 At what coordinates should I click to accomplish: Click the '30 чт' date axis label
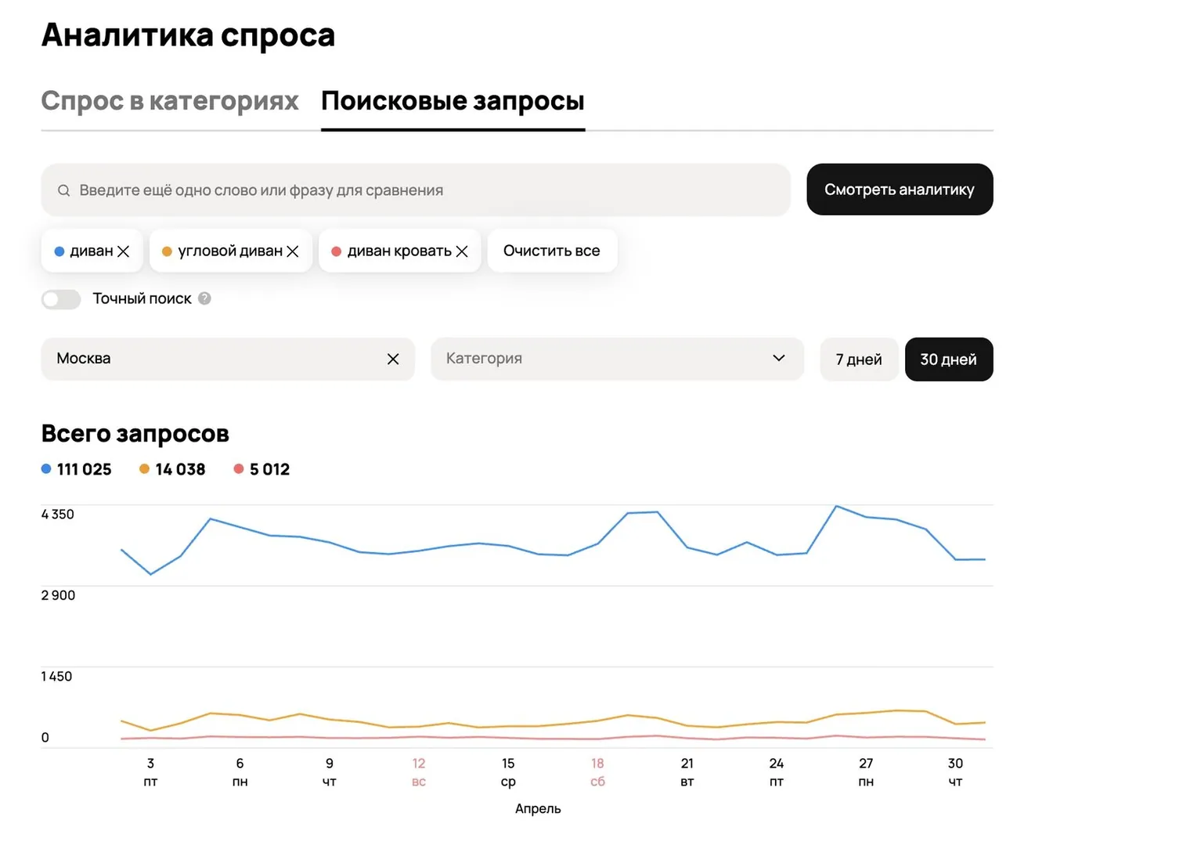click(955, 772)
